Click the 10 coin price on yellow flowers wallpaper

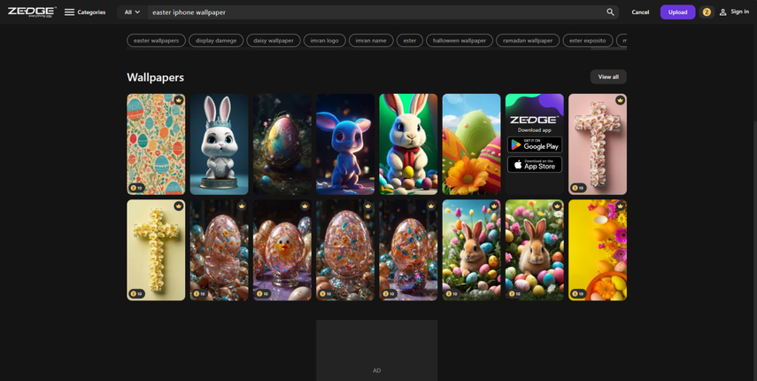point(578,293)
